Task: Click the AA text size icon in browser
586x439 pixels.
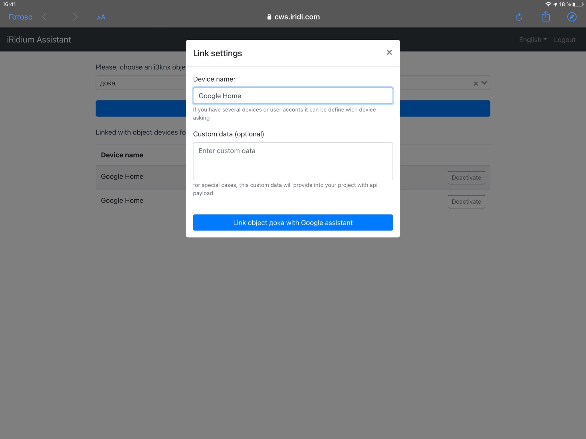Action: (x=101, y=17)
